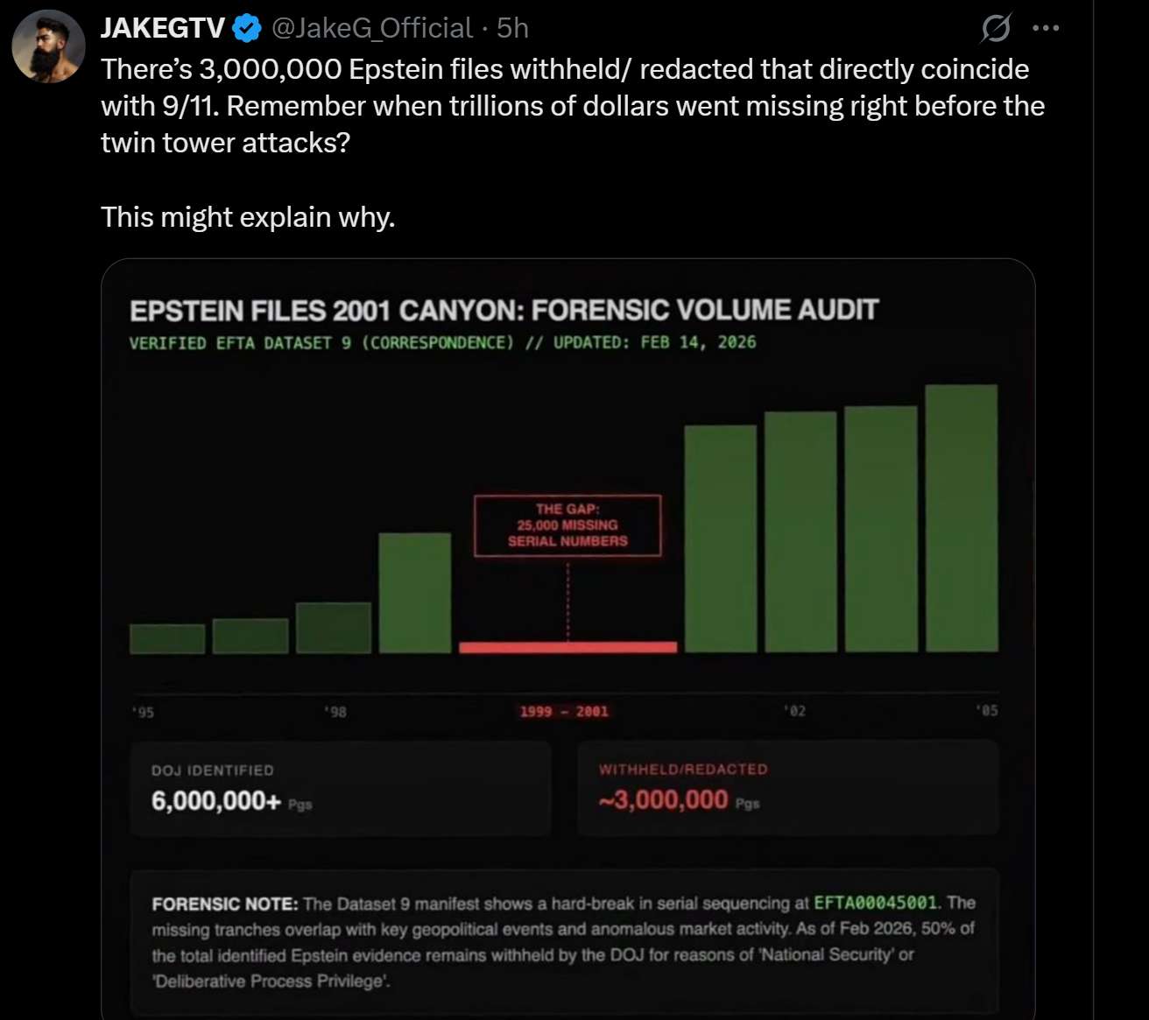The width and height of the screenshot is (1149, 1020).
Task: Click the first short green bar above '95
Action: [x=167, y=638]
